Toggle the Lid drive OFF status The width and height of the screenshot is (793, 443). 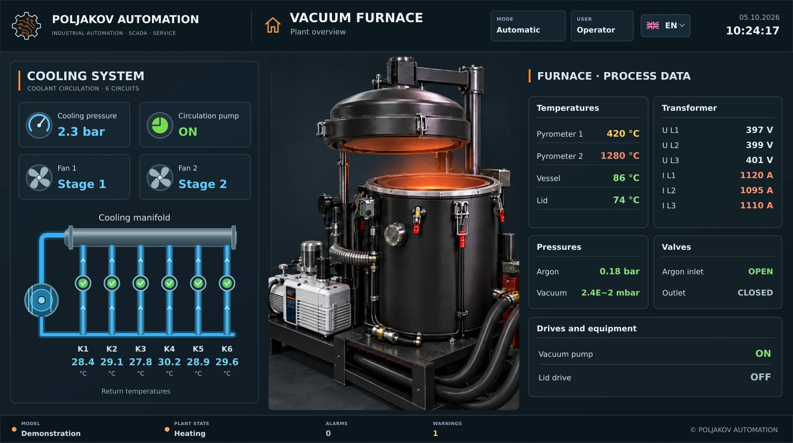[760, 377]
